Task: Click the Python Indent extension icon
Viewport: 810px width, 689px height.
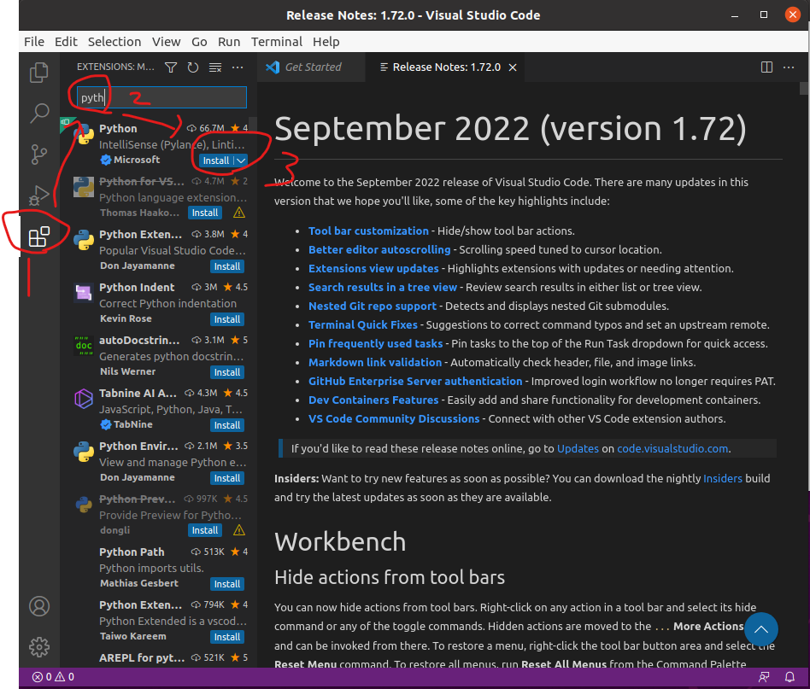Action: (x=84, y=293)
